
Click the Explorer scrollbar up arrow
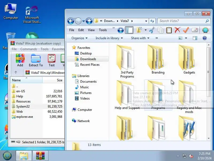pyautogui.click(x=209, y=45)
